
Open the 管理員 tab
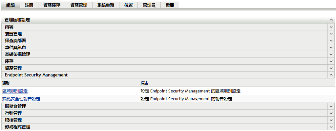pos(149,5)
